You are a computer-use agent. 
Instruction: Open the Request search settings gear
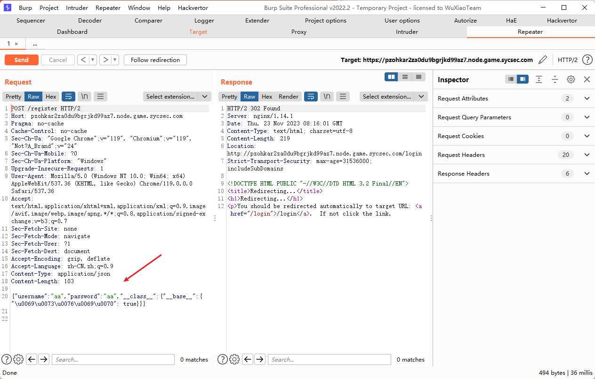pos(18,359)
